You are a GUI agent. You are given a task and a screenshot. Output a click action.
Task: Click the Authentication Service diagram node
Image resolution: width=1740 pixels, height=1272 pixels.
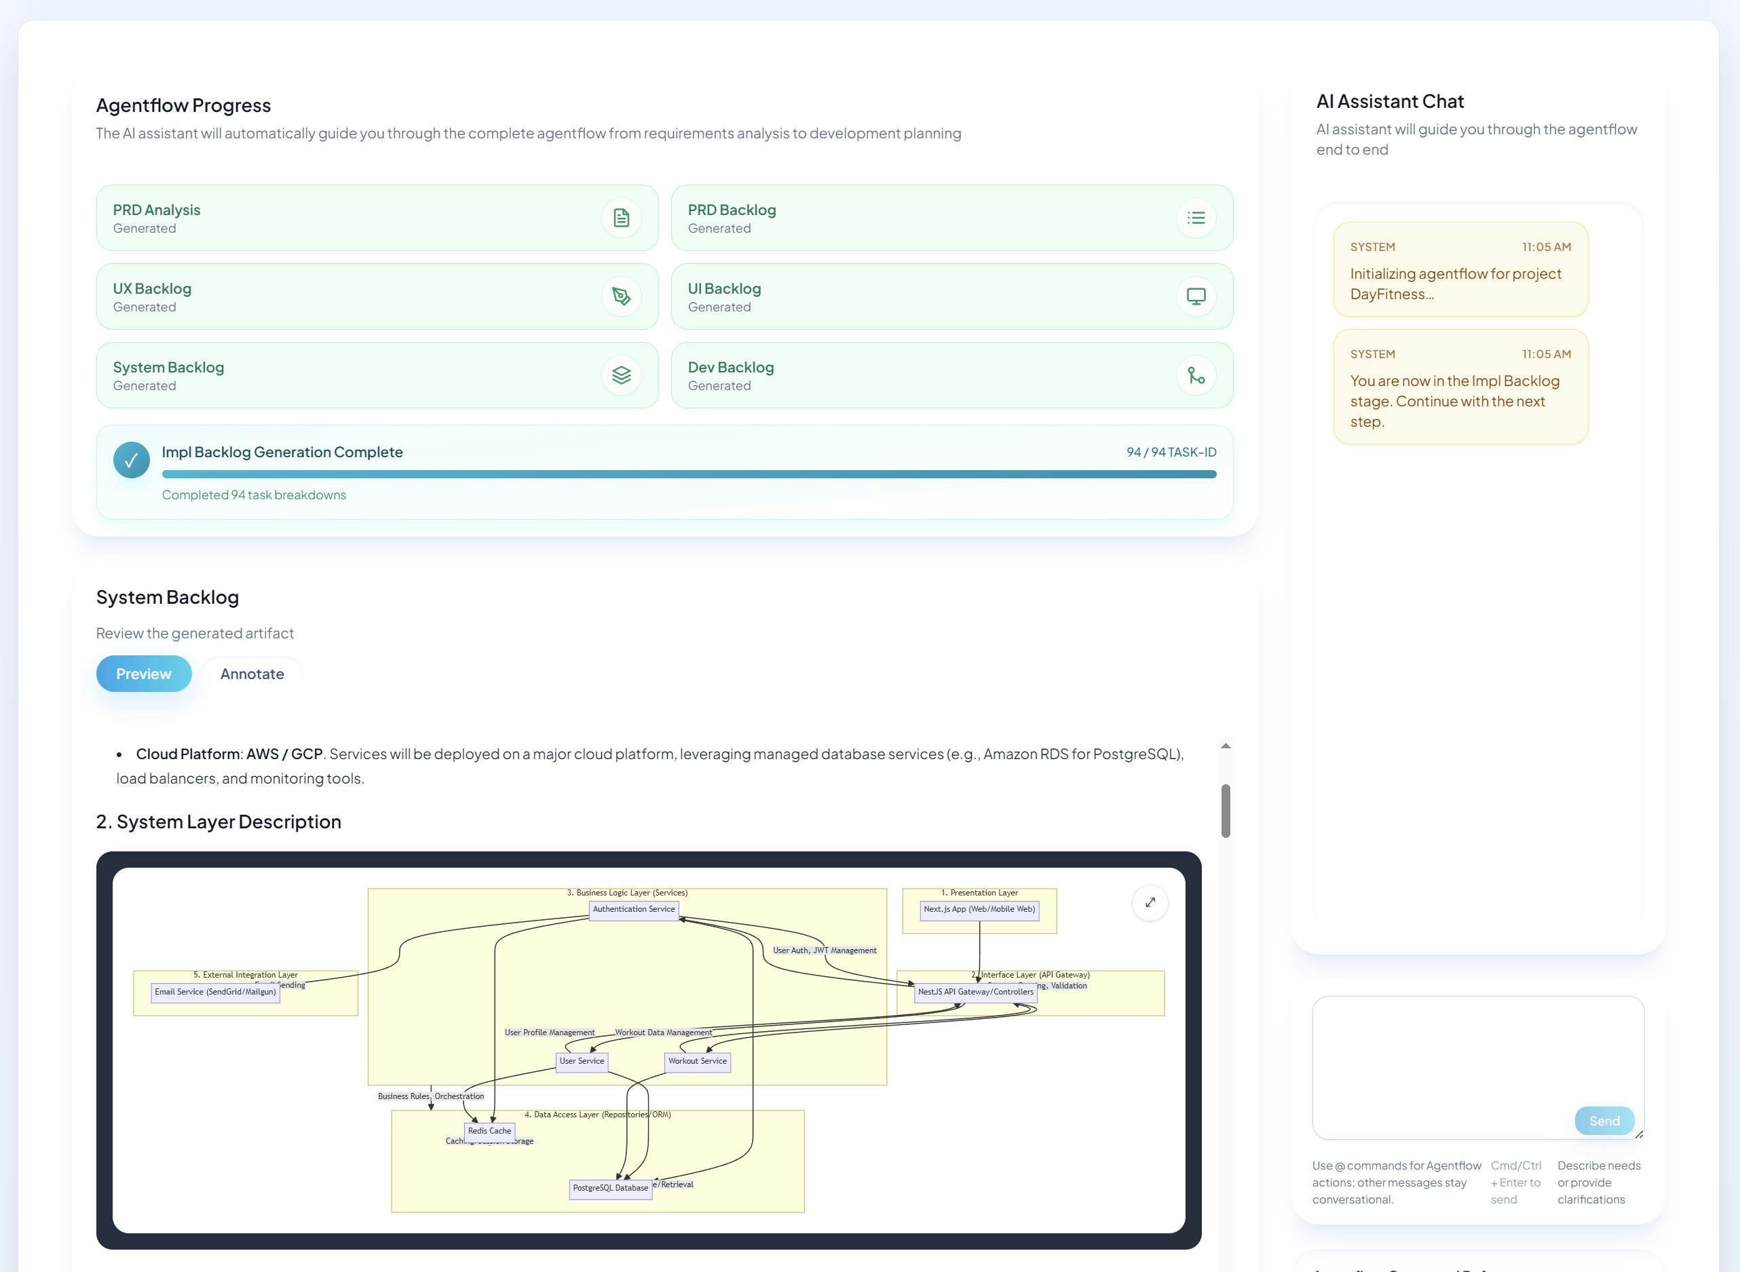[633, 909]
